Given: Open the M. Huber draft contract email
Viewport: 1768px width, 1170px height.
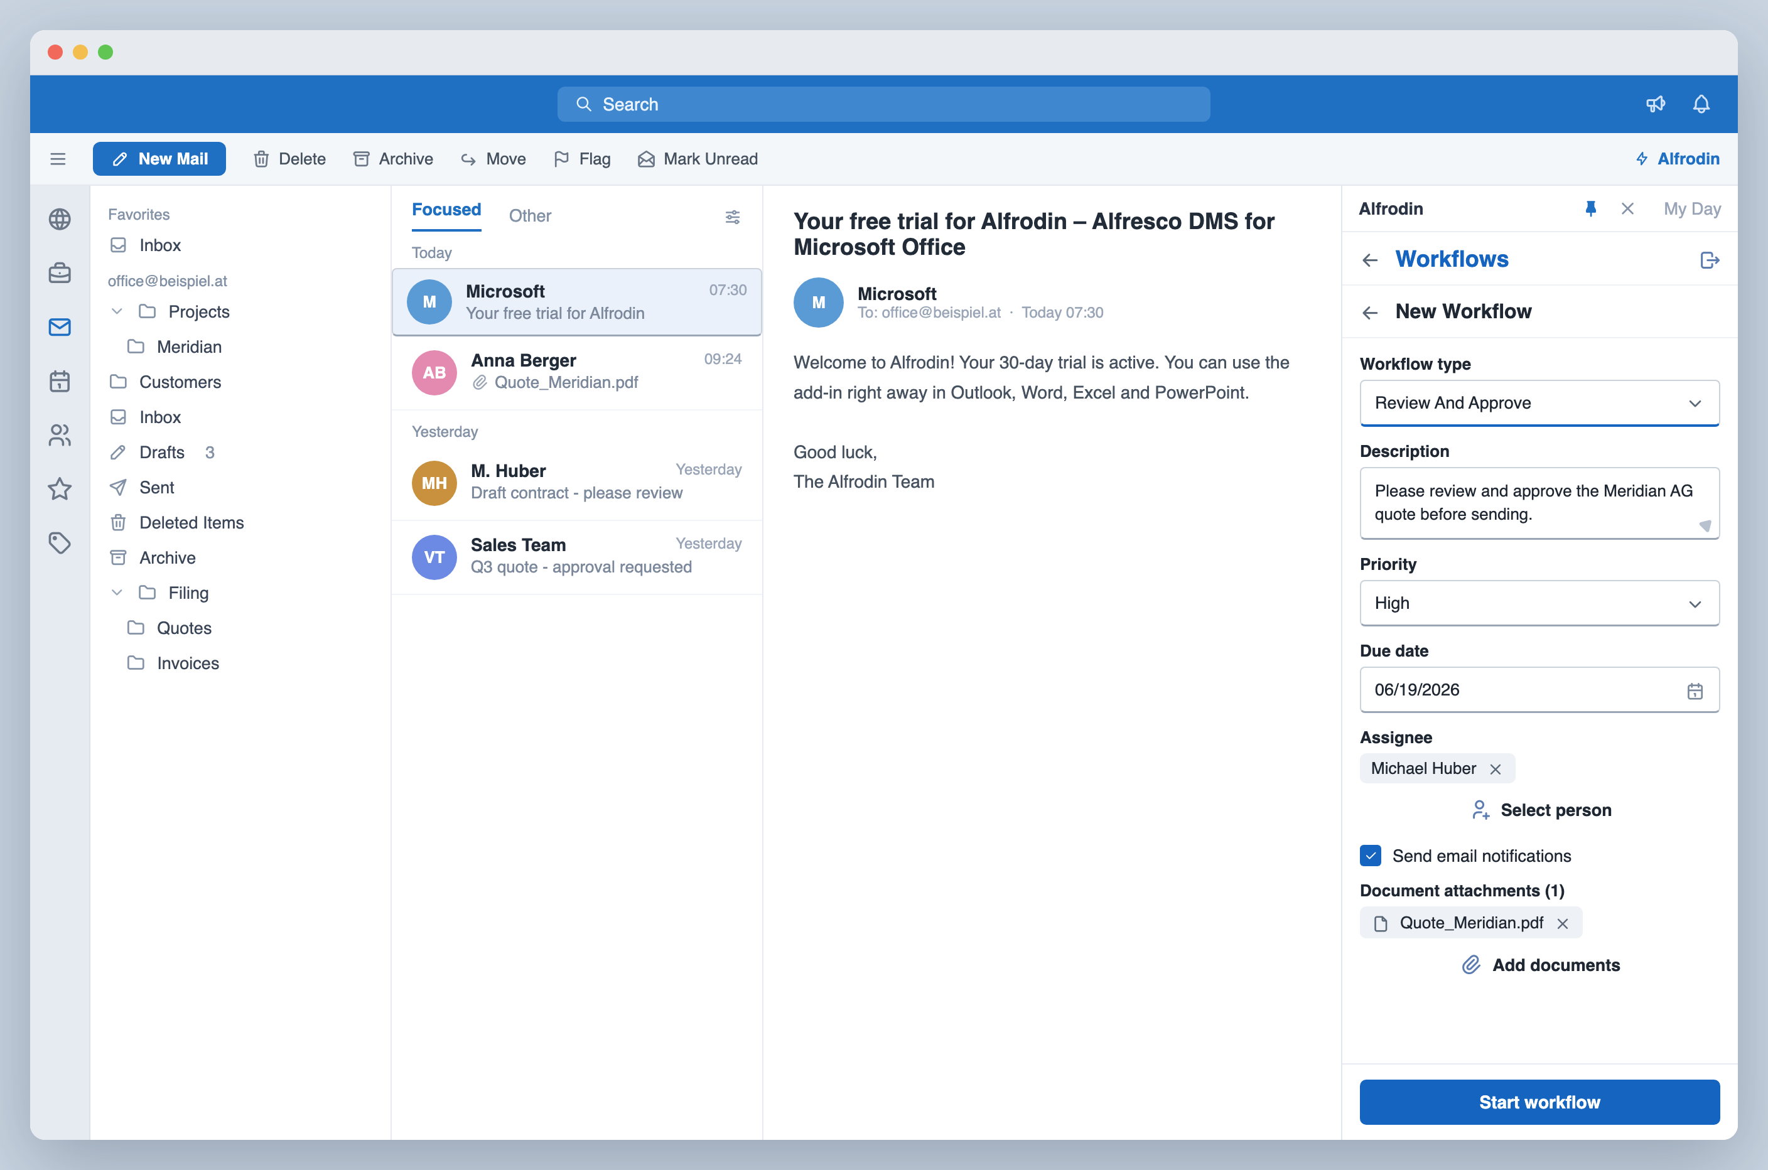Looking at the screenshot, I should tap(577, 483).
